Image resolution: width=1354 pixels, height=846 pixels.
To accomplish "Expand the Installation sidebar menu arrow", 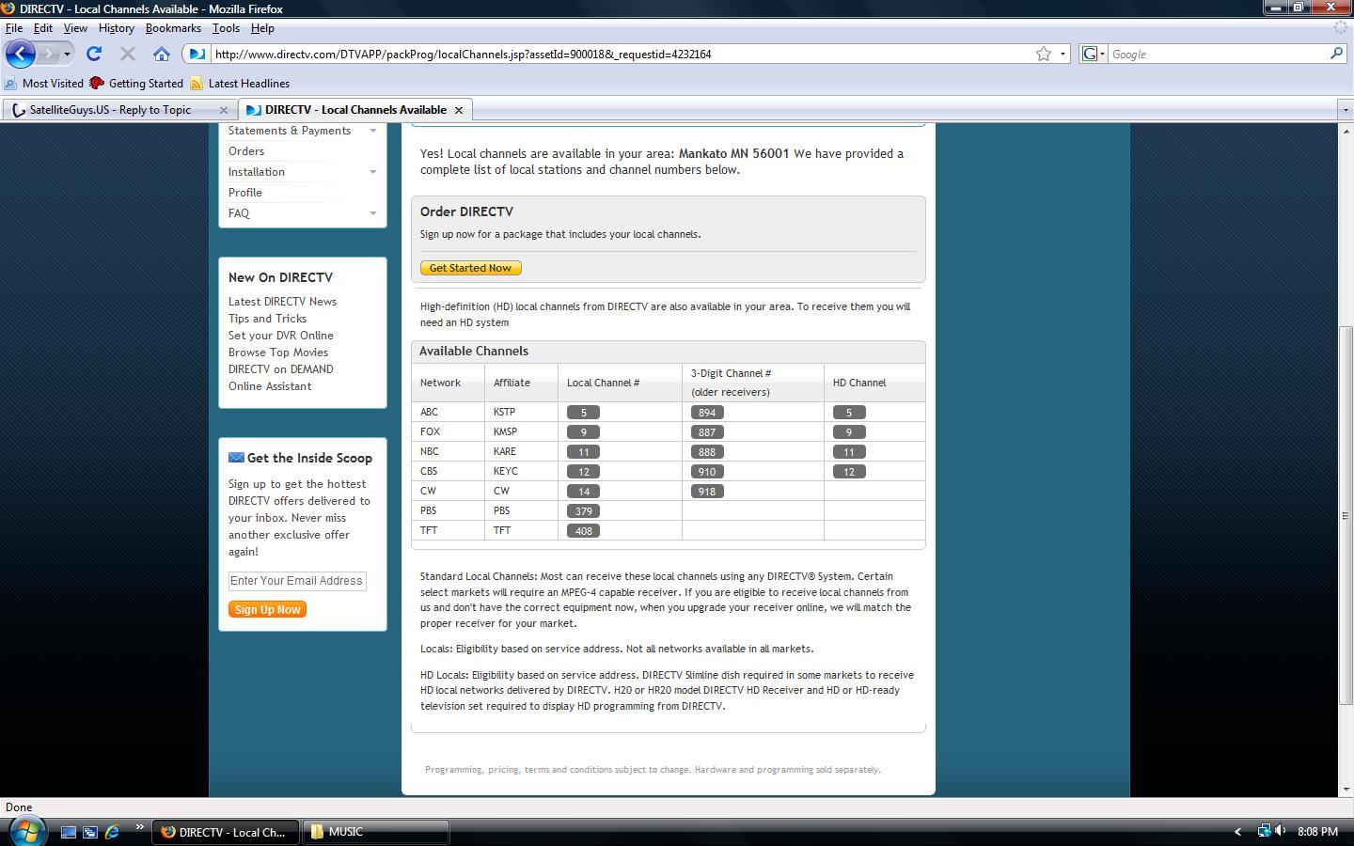I will (x=373, y=172).
